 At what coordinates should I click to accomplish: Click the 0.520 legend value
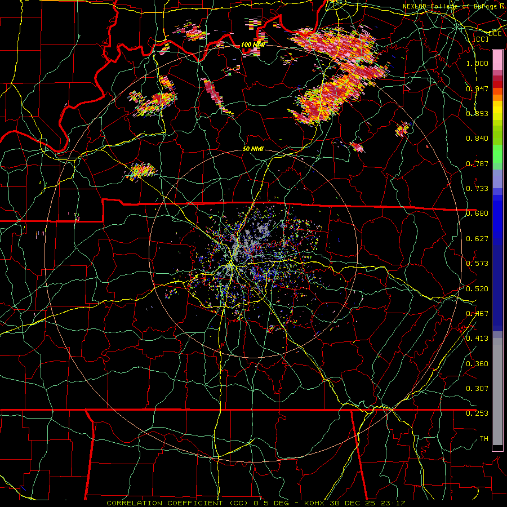[477, 288]
